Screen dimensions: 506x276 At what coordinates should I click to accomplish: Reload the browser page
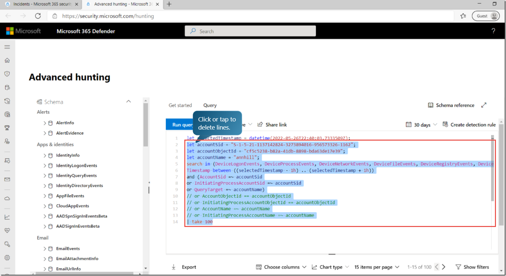point(38,16)
